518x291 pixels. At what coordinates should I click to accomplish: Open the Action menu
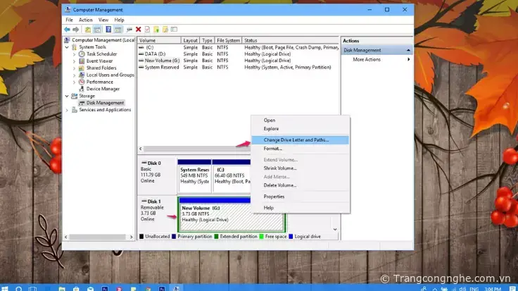point(85,20)
